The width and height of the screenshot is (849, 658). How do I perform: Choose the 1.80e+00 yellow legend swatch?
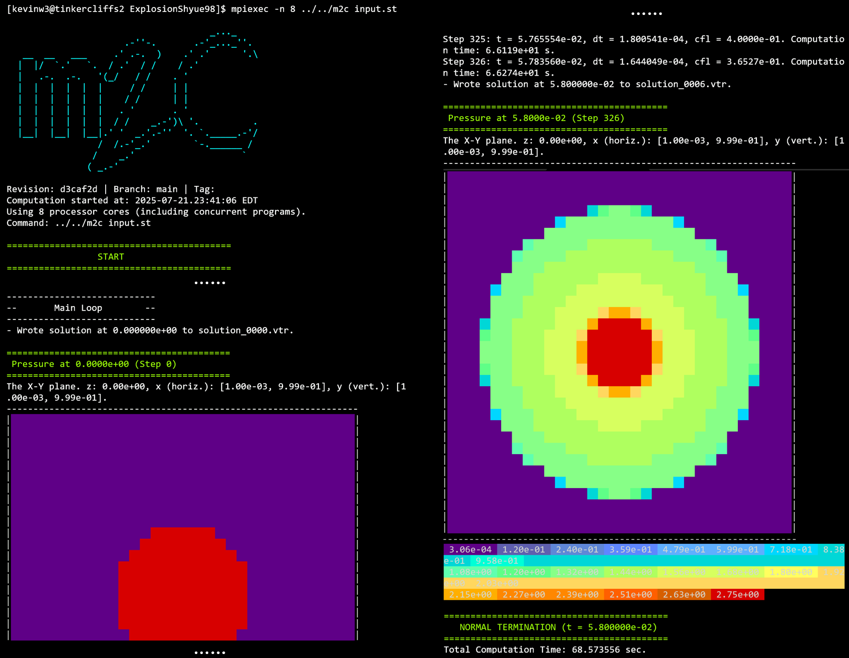point(791,572)
